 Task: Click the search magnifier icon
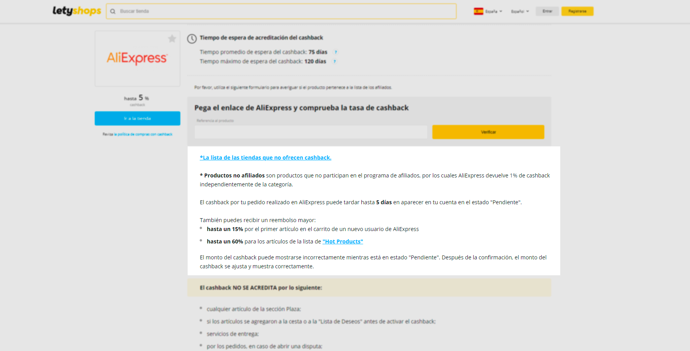tap(113, 11)
